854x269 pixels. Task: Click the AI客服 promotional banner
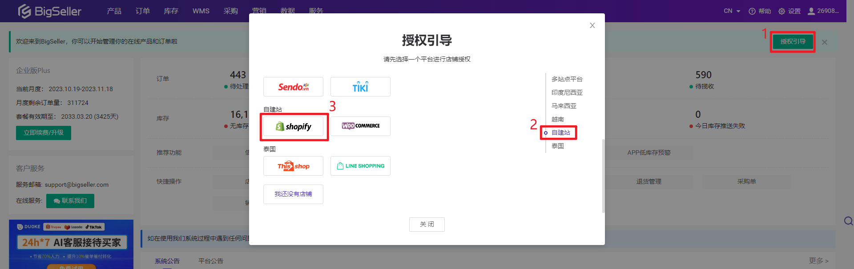click(71, 244)
